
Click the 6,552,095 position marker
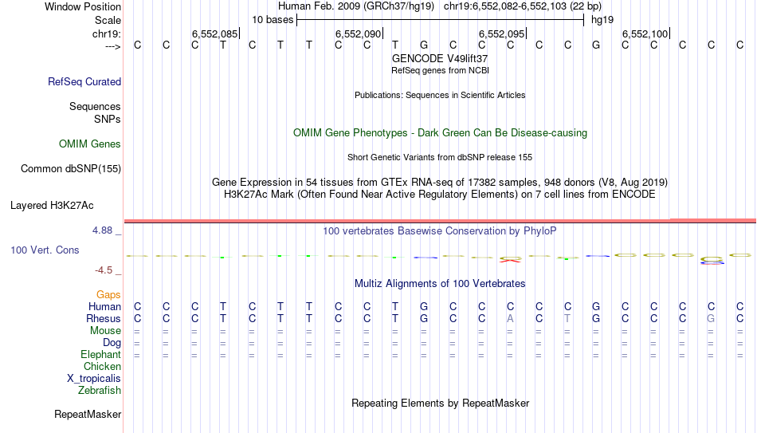(502, 33)
